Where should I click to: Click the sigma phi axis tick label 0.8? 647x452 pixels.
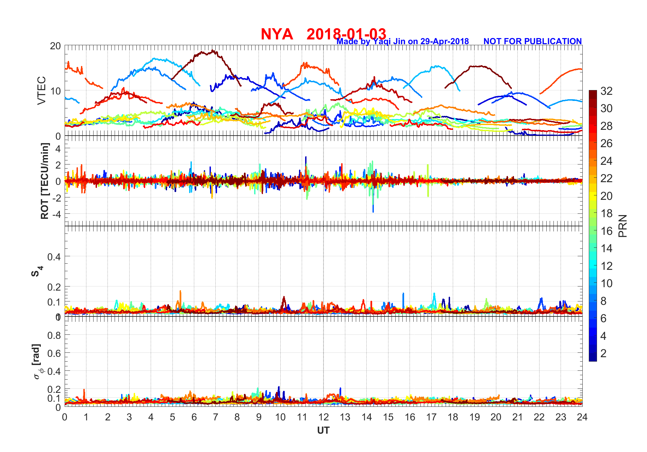coord(54,335)
